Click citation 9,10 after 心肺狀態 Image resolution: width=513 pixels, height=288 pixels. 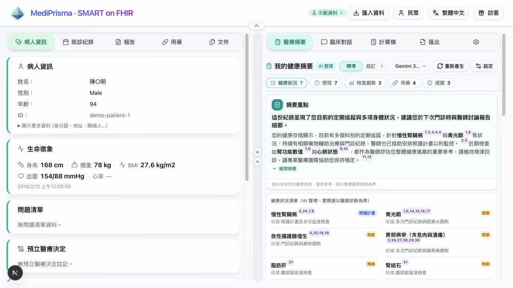pyautogui.click(x=344, y=149)
